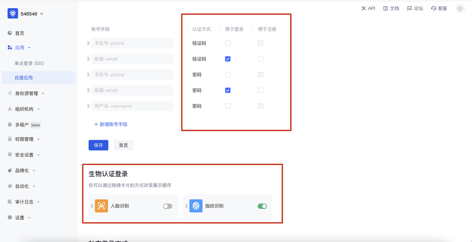Viewport: 472px width, 242px height.
Task: Click the 指纹识别 fingerprint icon
Action: pyautogui.click(x=196, y=206)
